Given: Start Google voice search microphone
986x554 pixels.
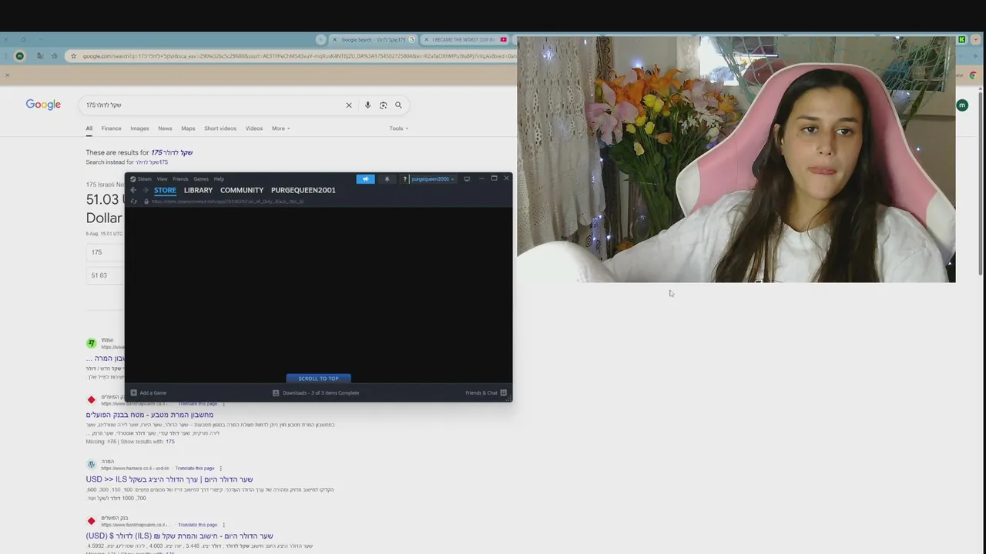Looking at the screenshot, I should click(x=367, y=105).
